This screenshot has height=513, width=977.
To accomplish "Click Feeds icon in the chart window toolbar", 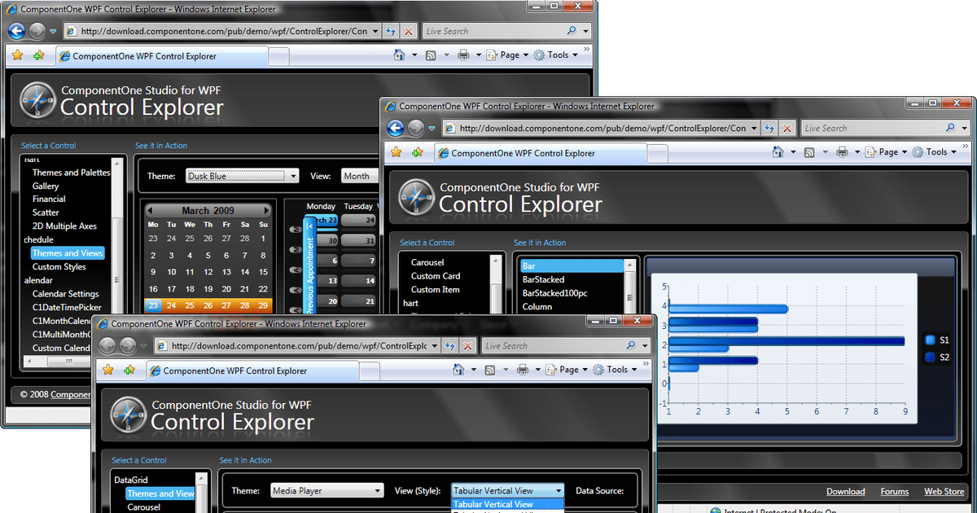I will [809, 152].
